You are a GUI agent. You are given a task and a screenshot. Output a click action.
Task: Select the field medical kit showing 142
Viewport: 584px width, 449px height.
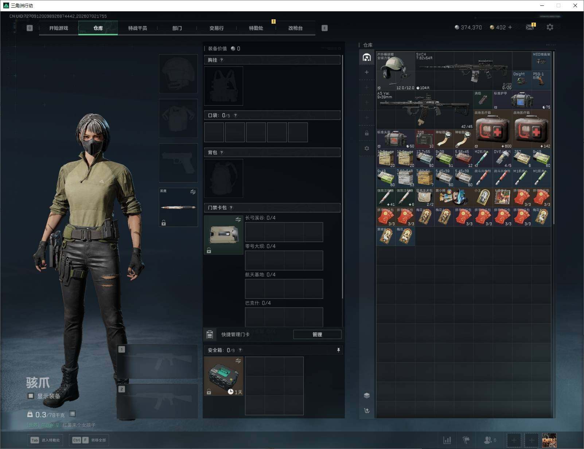[532, 129]
